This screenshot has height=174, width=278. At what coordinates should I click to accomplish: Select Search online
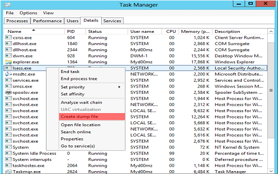click(92, 132)
